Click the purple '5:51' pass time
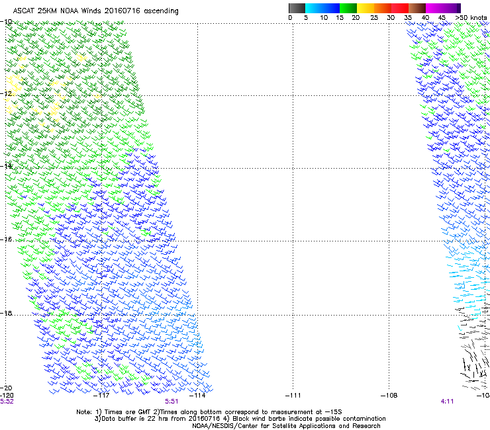The image size is (490, 430). (x=171, y=402)
